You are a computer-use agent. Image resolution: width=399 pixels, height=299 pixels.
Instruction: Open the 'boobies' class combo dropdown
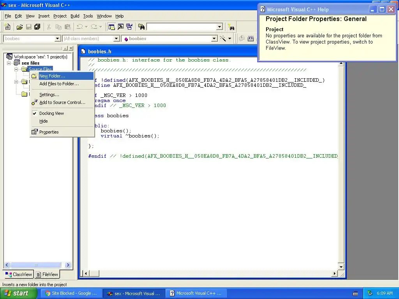[58, 39]
